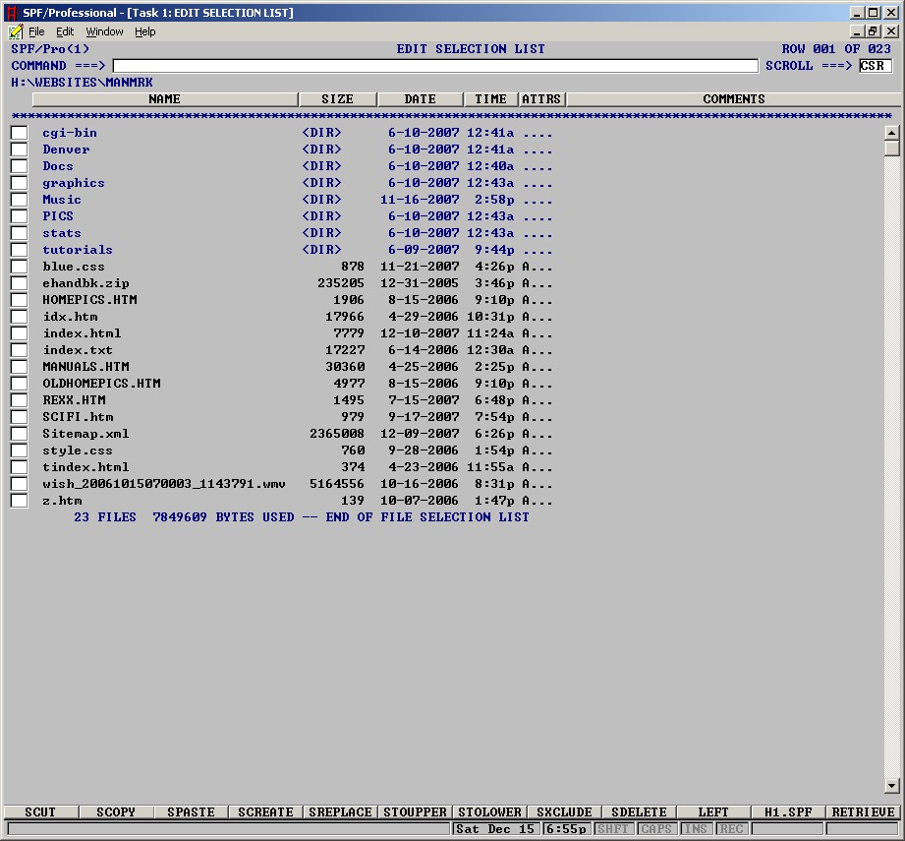Open the Help menu
The height and width of the screenshot is (841, 905).
(144, 31)
